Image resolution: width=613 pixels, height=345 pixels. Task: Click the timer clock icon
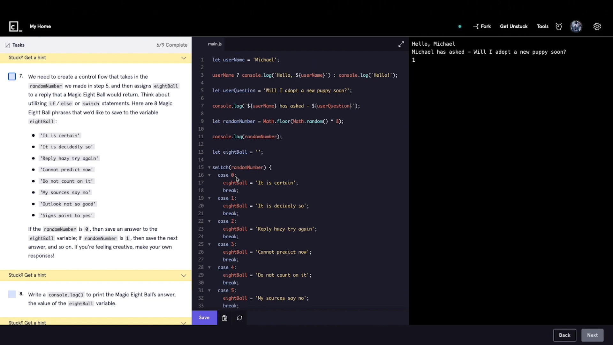pyautogui.click(x=558, y=27)
